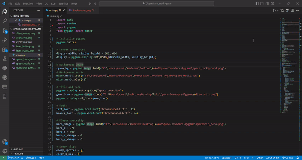This screenshot has height=160, width=302.
Task: Open the Search view in activity bar
Action: pyautogui.click(x=5, y=21)
